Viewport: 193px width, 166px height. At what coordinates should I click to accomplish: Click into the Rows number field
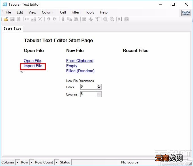click(x=89, y=87)
